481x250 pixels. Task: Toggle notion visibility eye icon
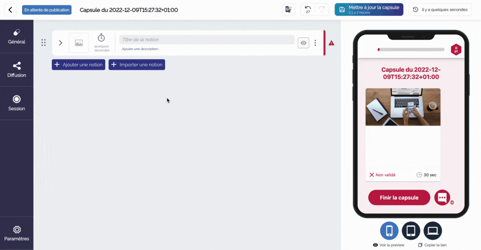[303, 43]
